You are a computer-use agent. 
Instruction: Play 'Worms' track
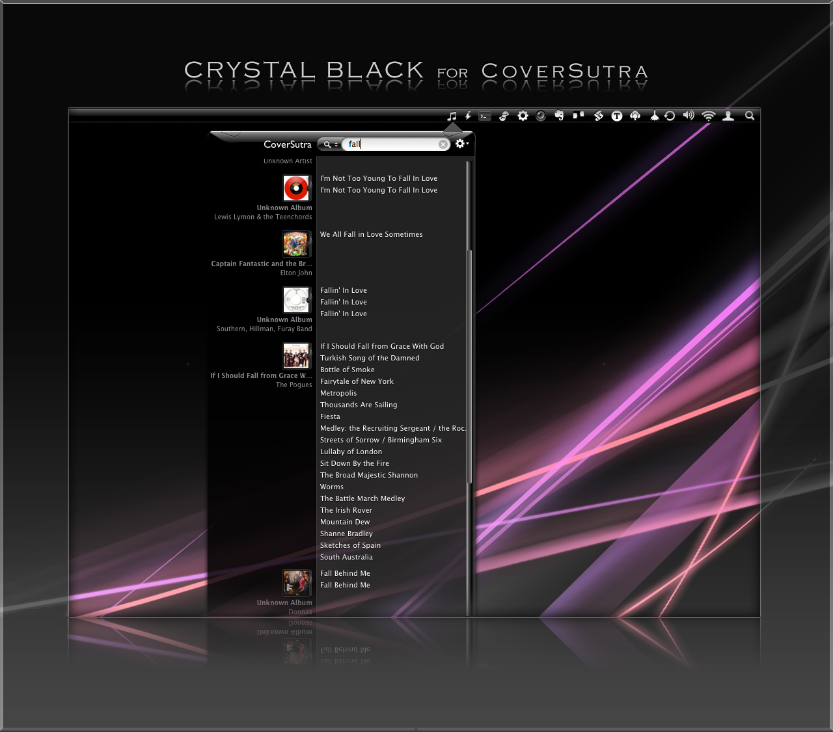pyautogui.click(x=331, y=487)
